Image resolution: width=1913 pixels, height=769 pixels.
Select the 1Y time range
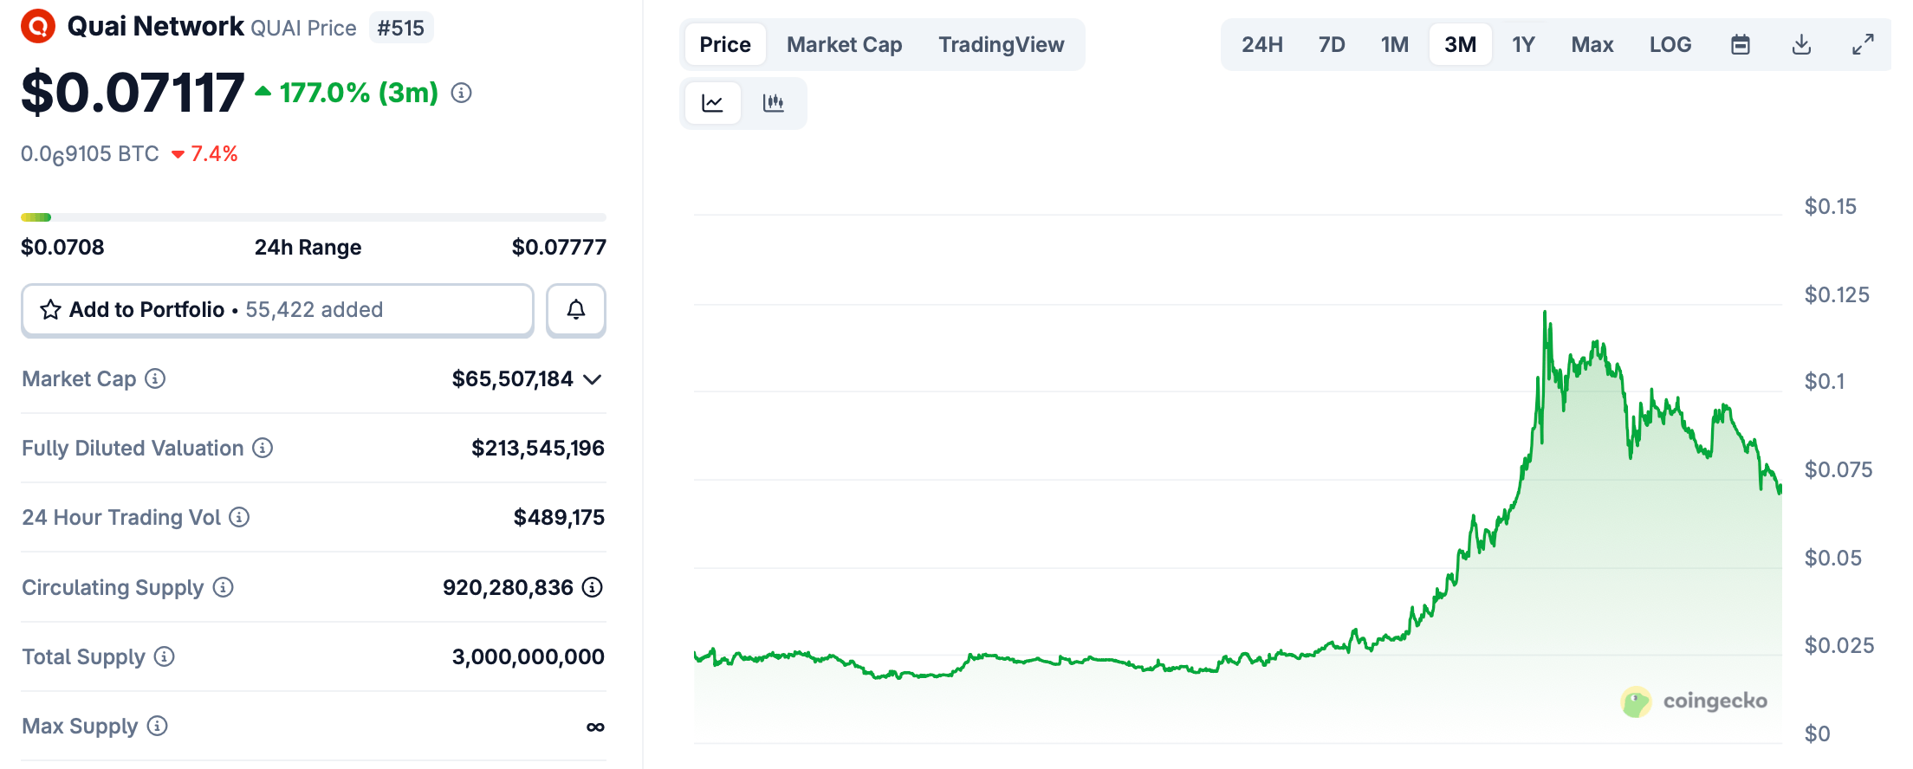(x=1523, y=44)
